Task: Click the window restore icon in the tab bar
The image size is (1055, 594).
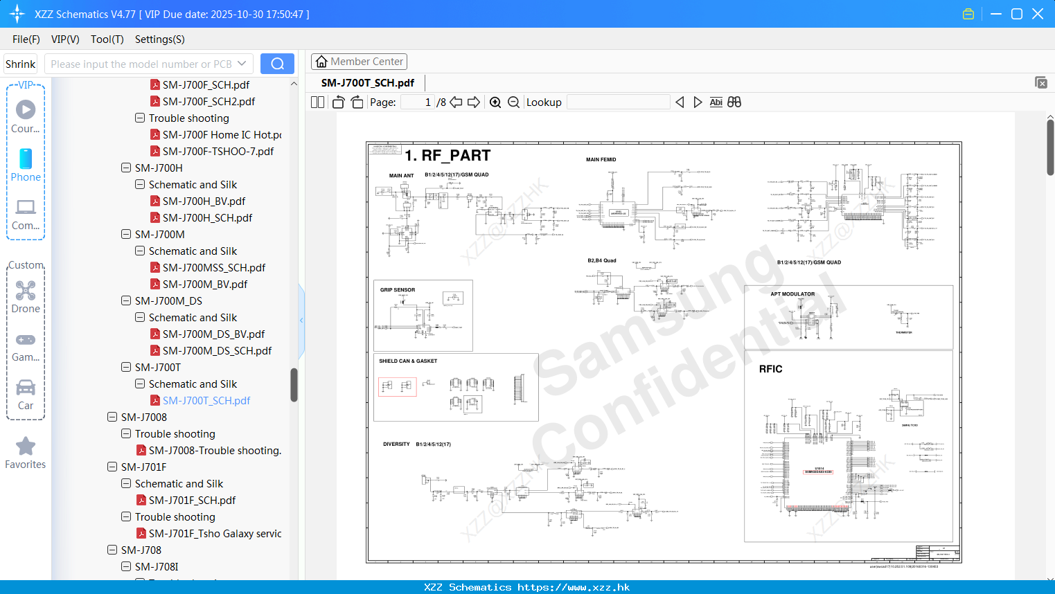Action: (1041, 82)
